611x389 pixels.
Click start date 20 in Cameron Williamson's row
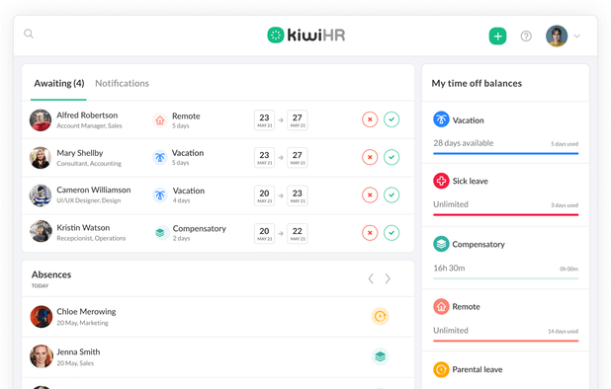265,195
